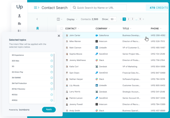This screenshot has width=170, height=118.
Task: Click SendGrid logo in Sophie Moore row
Action: point(97,54)
